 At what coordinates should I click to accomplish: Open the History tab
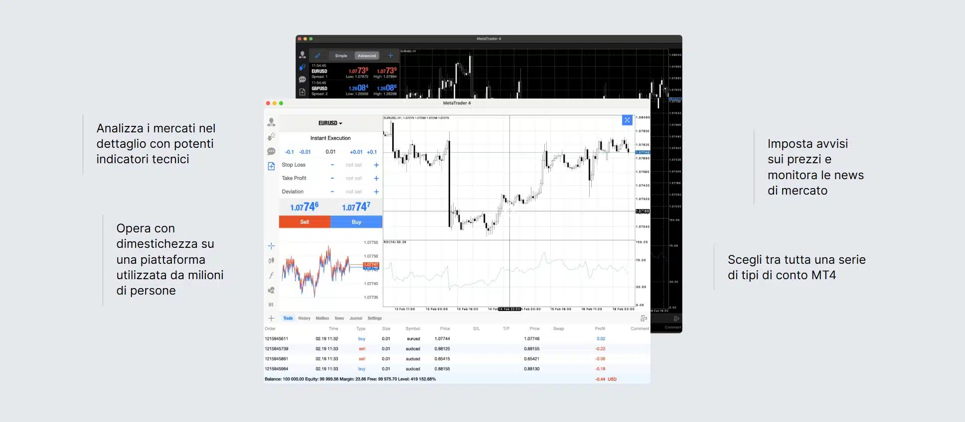click(x=304, y=318)
